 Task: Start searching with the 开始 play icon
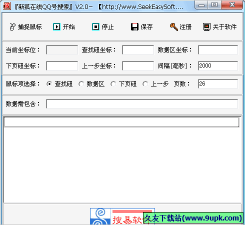click(56, 26)
